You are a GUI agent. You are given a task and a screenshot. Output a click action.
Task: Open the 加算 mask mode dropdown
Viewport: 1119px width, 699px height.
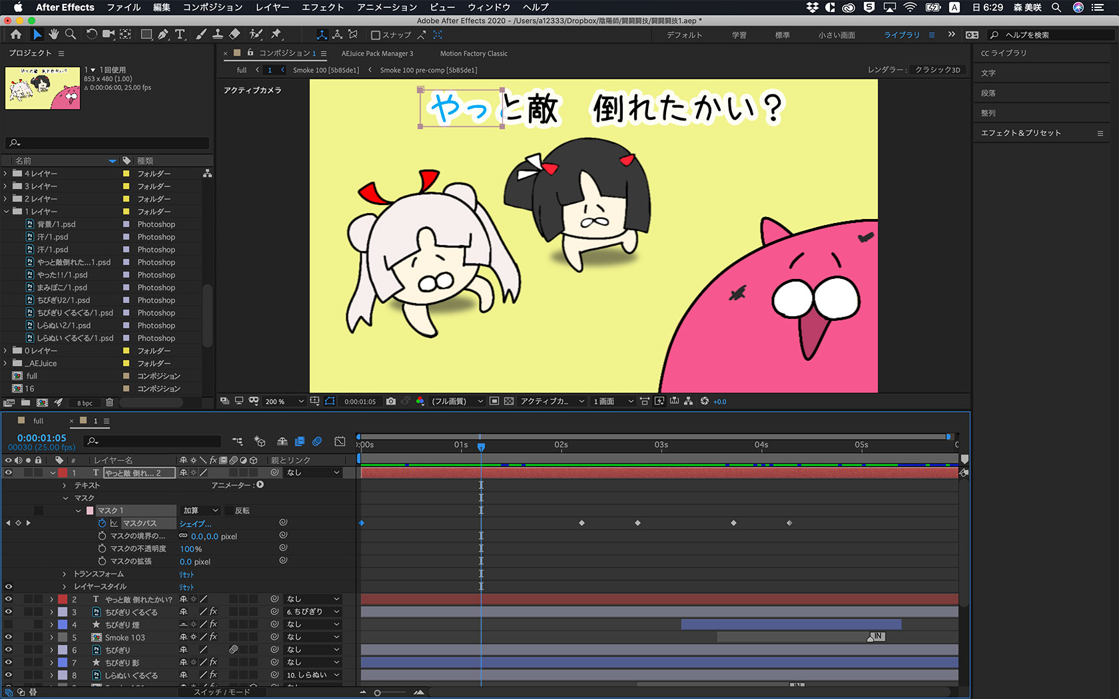[x=200, y=511]
